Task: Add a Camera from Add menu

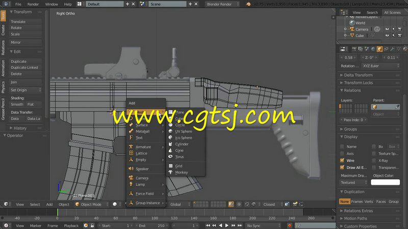Action: coord(146,178)
